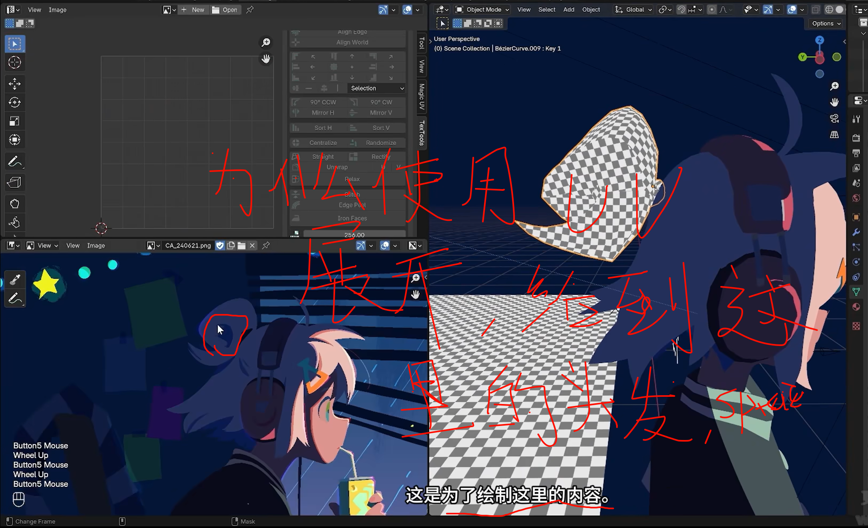
Task: Toggle X-ray in 3D viewport header
Action: tap(816, 10)
